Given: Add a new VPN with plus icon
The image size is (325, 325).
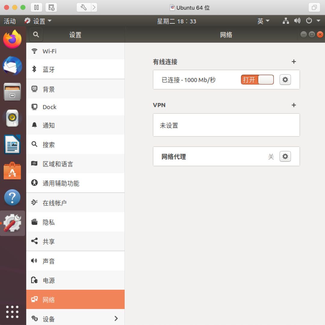Looking at the screenshot, I should 294,105.
